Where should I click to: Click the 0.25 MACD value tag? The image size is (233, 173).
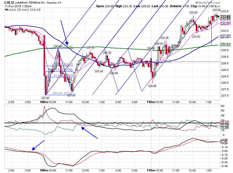(x=224, y=142)
